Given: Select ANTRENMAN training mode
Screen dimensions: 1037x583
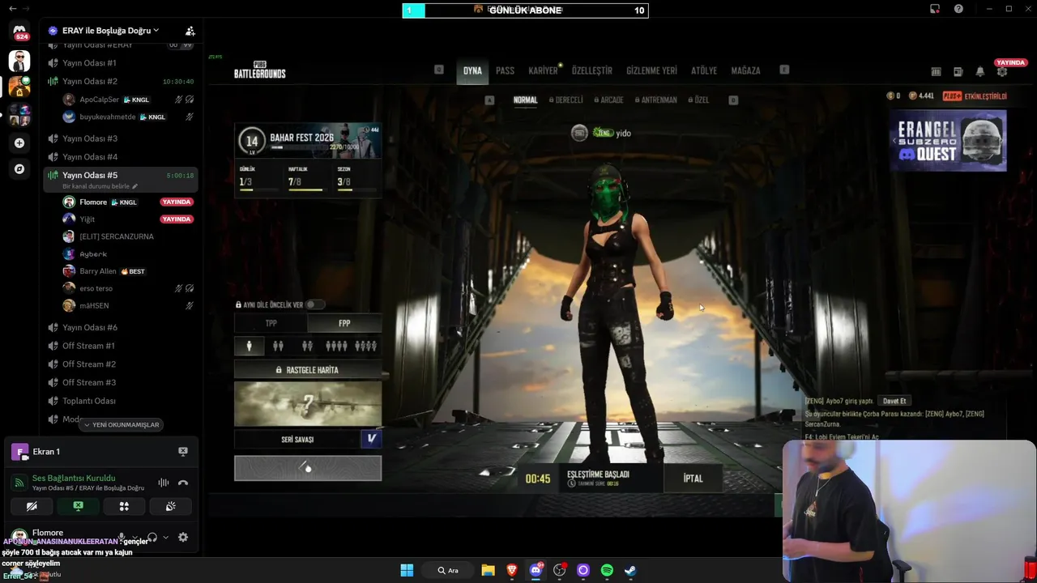Looking at the screenshot, I should [655, 100].
